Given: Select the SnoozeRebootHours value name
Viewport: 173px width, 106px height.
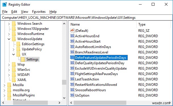Looking at the screenshot, I should pyautogui.click(x=90, y=90).
